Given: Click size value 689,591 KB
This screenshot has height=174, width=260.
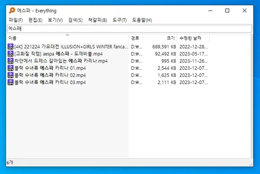Looking at the screenshot, I should (x=164, y=47).
